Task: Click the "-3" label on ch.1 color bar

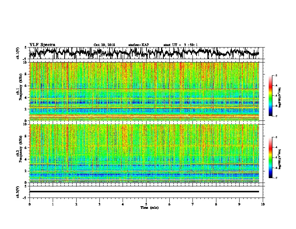Action: (275, 75)
